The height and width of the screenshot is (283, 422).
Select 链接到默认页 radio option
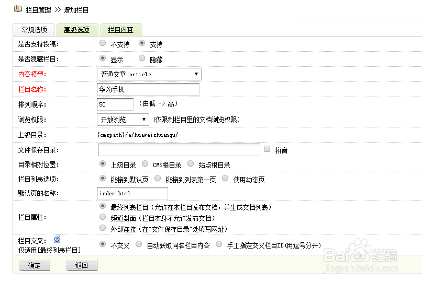coord(103,178)
